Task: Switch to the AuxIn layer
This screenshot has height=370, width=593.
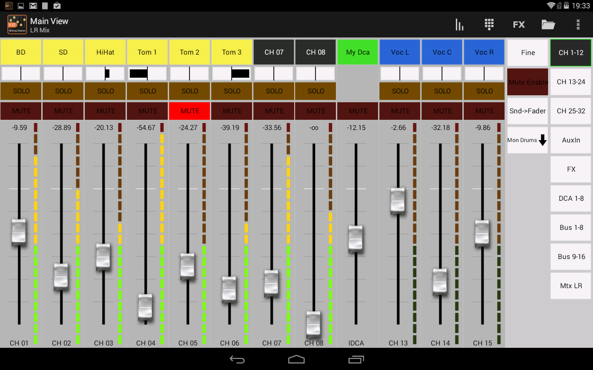Action: click(571, 140)
